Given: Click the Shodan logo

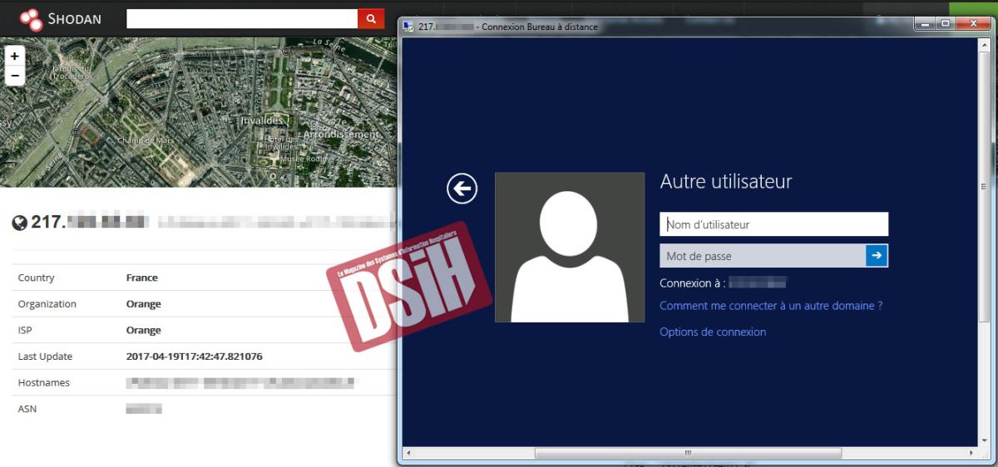Looking at the screenshot, I should tap(60, 18).
